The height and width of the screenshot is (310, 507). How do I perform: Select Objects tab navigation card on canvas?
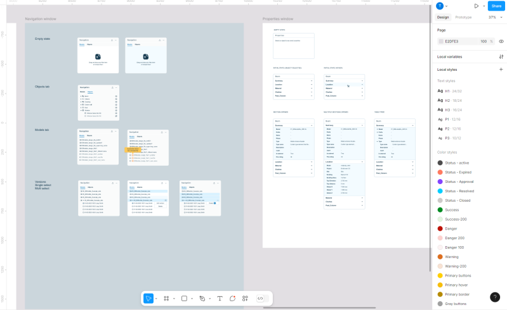coord(98,102)
